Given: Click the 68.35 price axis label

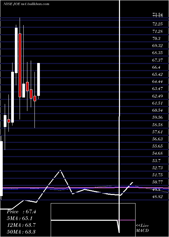Looking at the screenshot, I should pyautogui.click(x=158, y=53).
